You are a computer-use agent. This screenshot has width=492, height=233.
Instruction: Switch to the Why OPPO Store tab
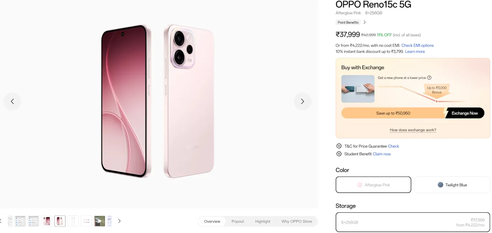click(x=297, y=221)
